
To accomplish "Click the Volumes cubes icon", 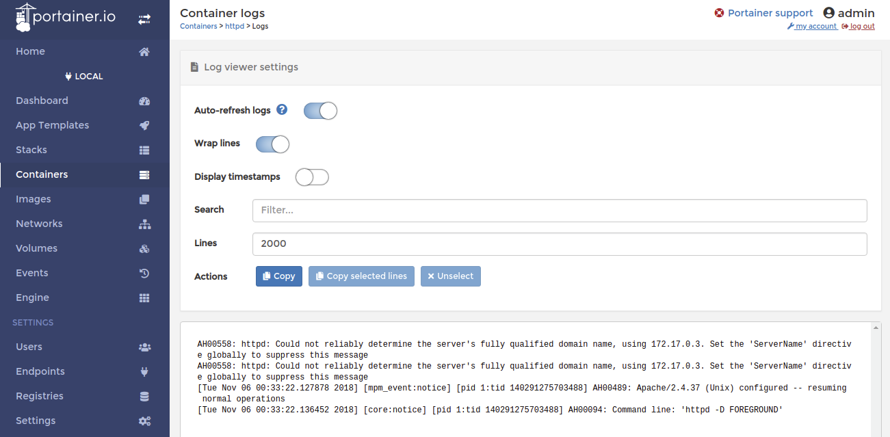I will point(144,249).
